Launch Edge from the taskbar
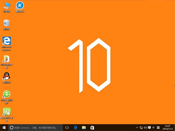175x131 pixels. [x=76, y=127]
